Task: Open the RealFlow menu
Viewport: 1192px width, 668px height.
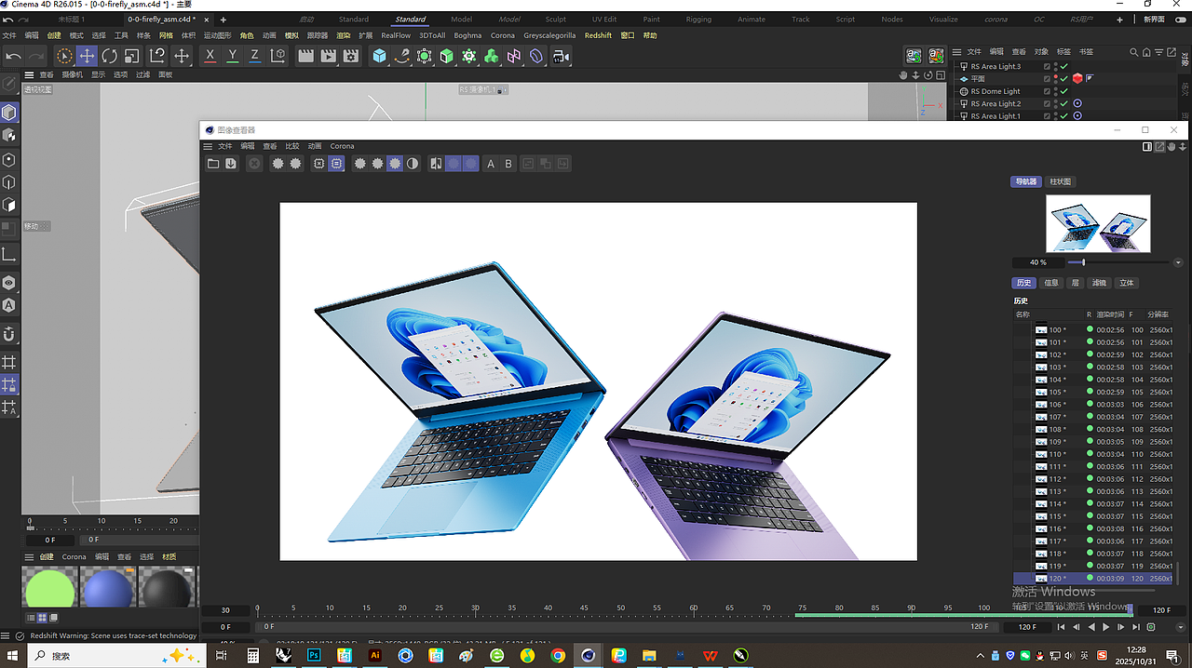Action: pyautogui.click(x=396, y=35)
